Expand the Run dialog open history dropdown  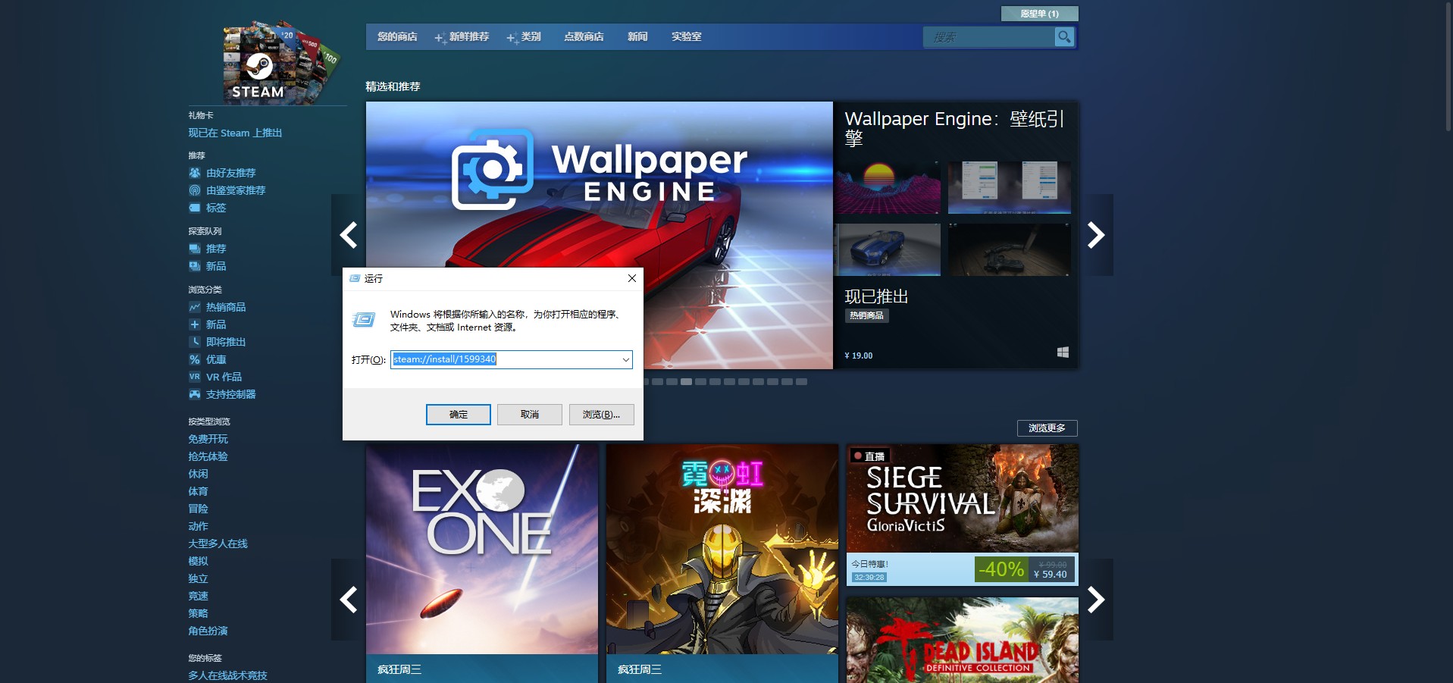click(x=626, y=359)
